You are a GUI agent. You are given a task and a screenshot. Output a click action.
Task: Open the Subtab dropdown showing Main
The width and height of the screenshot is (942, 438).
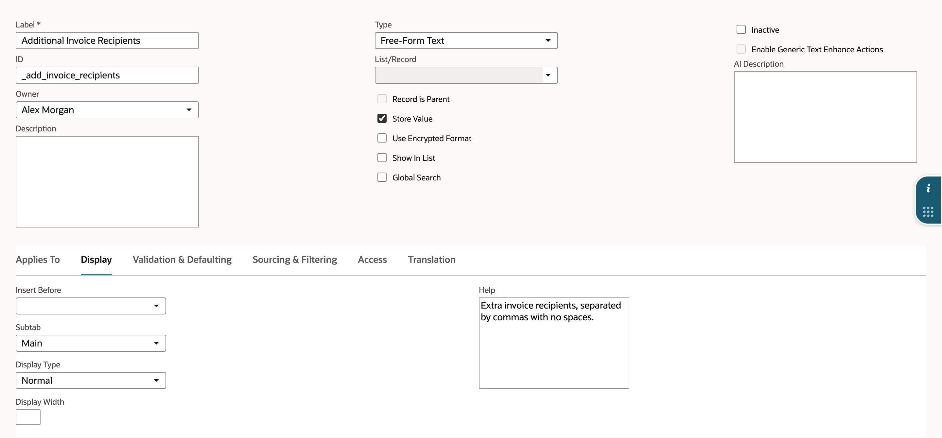pos(91,344)
